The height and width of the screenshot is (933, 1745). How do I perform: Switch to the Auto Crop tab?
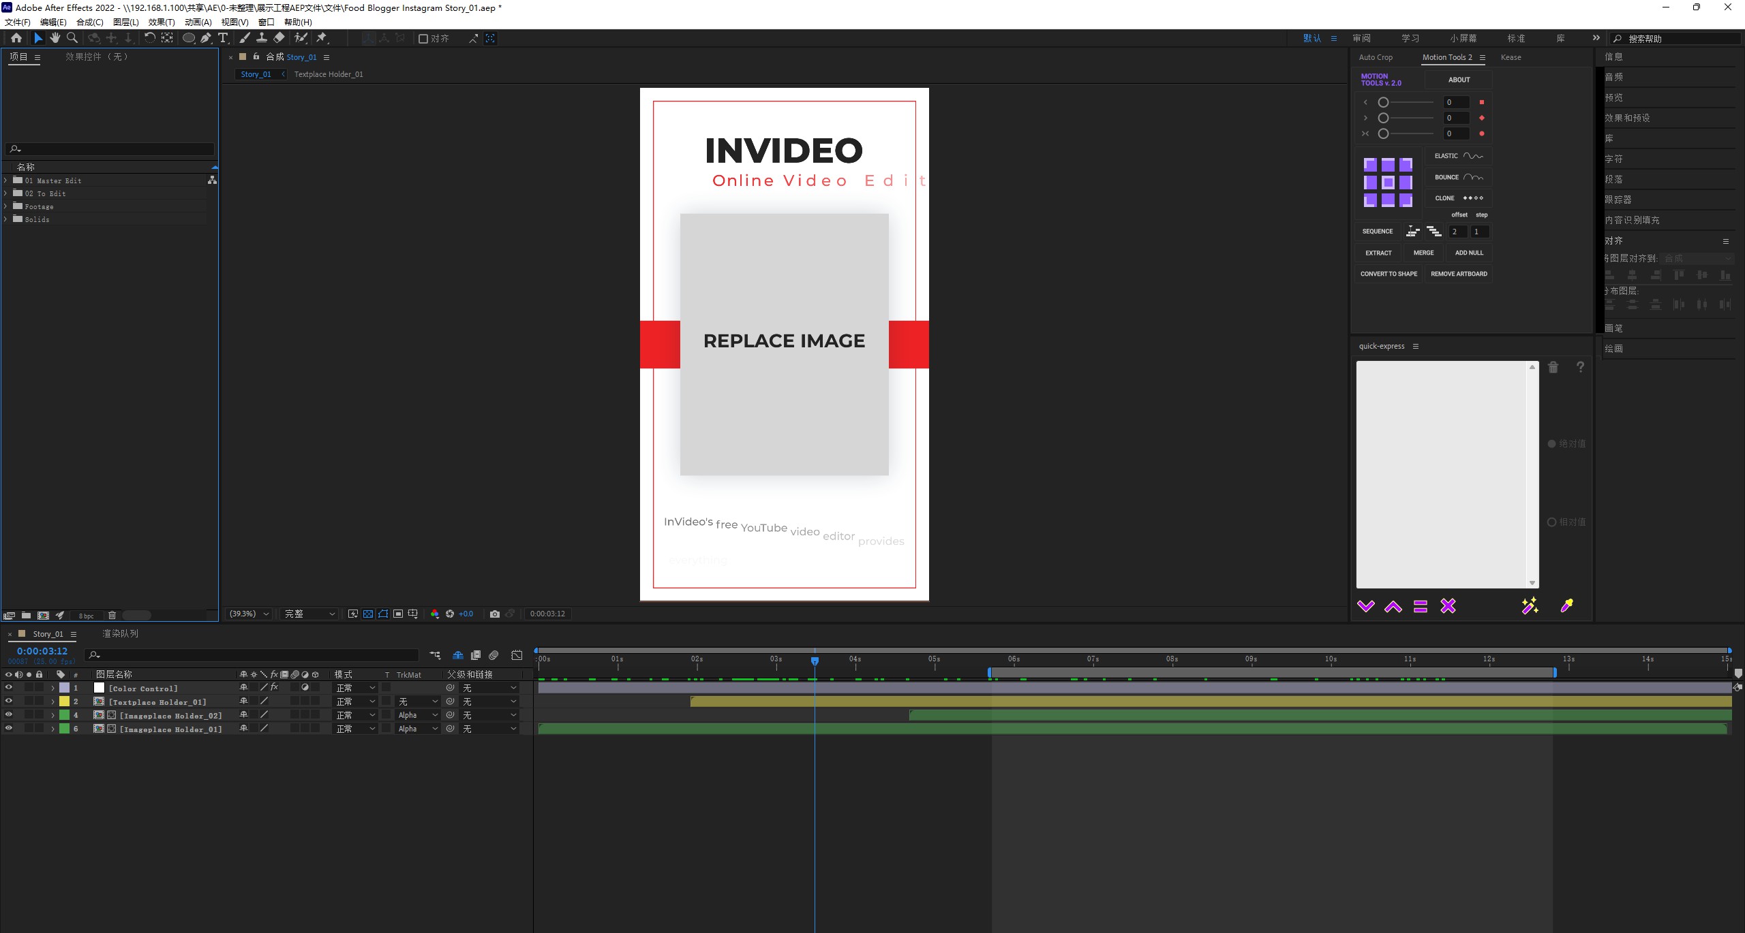[1376, 57]
